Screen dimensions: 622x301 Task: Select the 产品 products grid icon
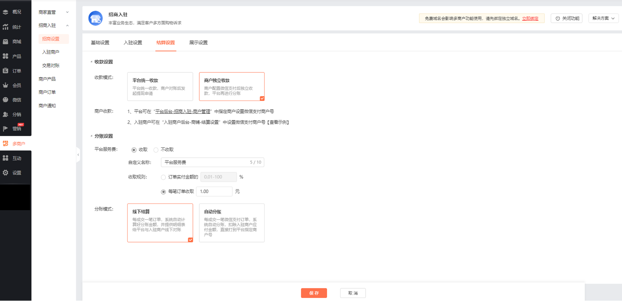click(x=6, y=56)
